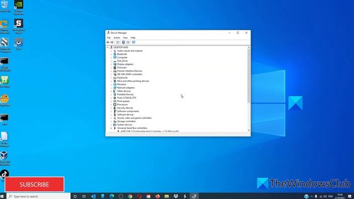Image resolution: width=354 pixels, height=199 pixels.
Task: Show hidden tray icons chevron
Action: coord(311,197)
